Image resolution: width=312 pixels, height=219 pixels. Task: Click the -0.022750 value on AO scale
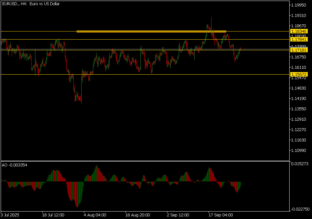300,209
